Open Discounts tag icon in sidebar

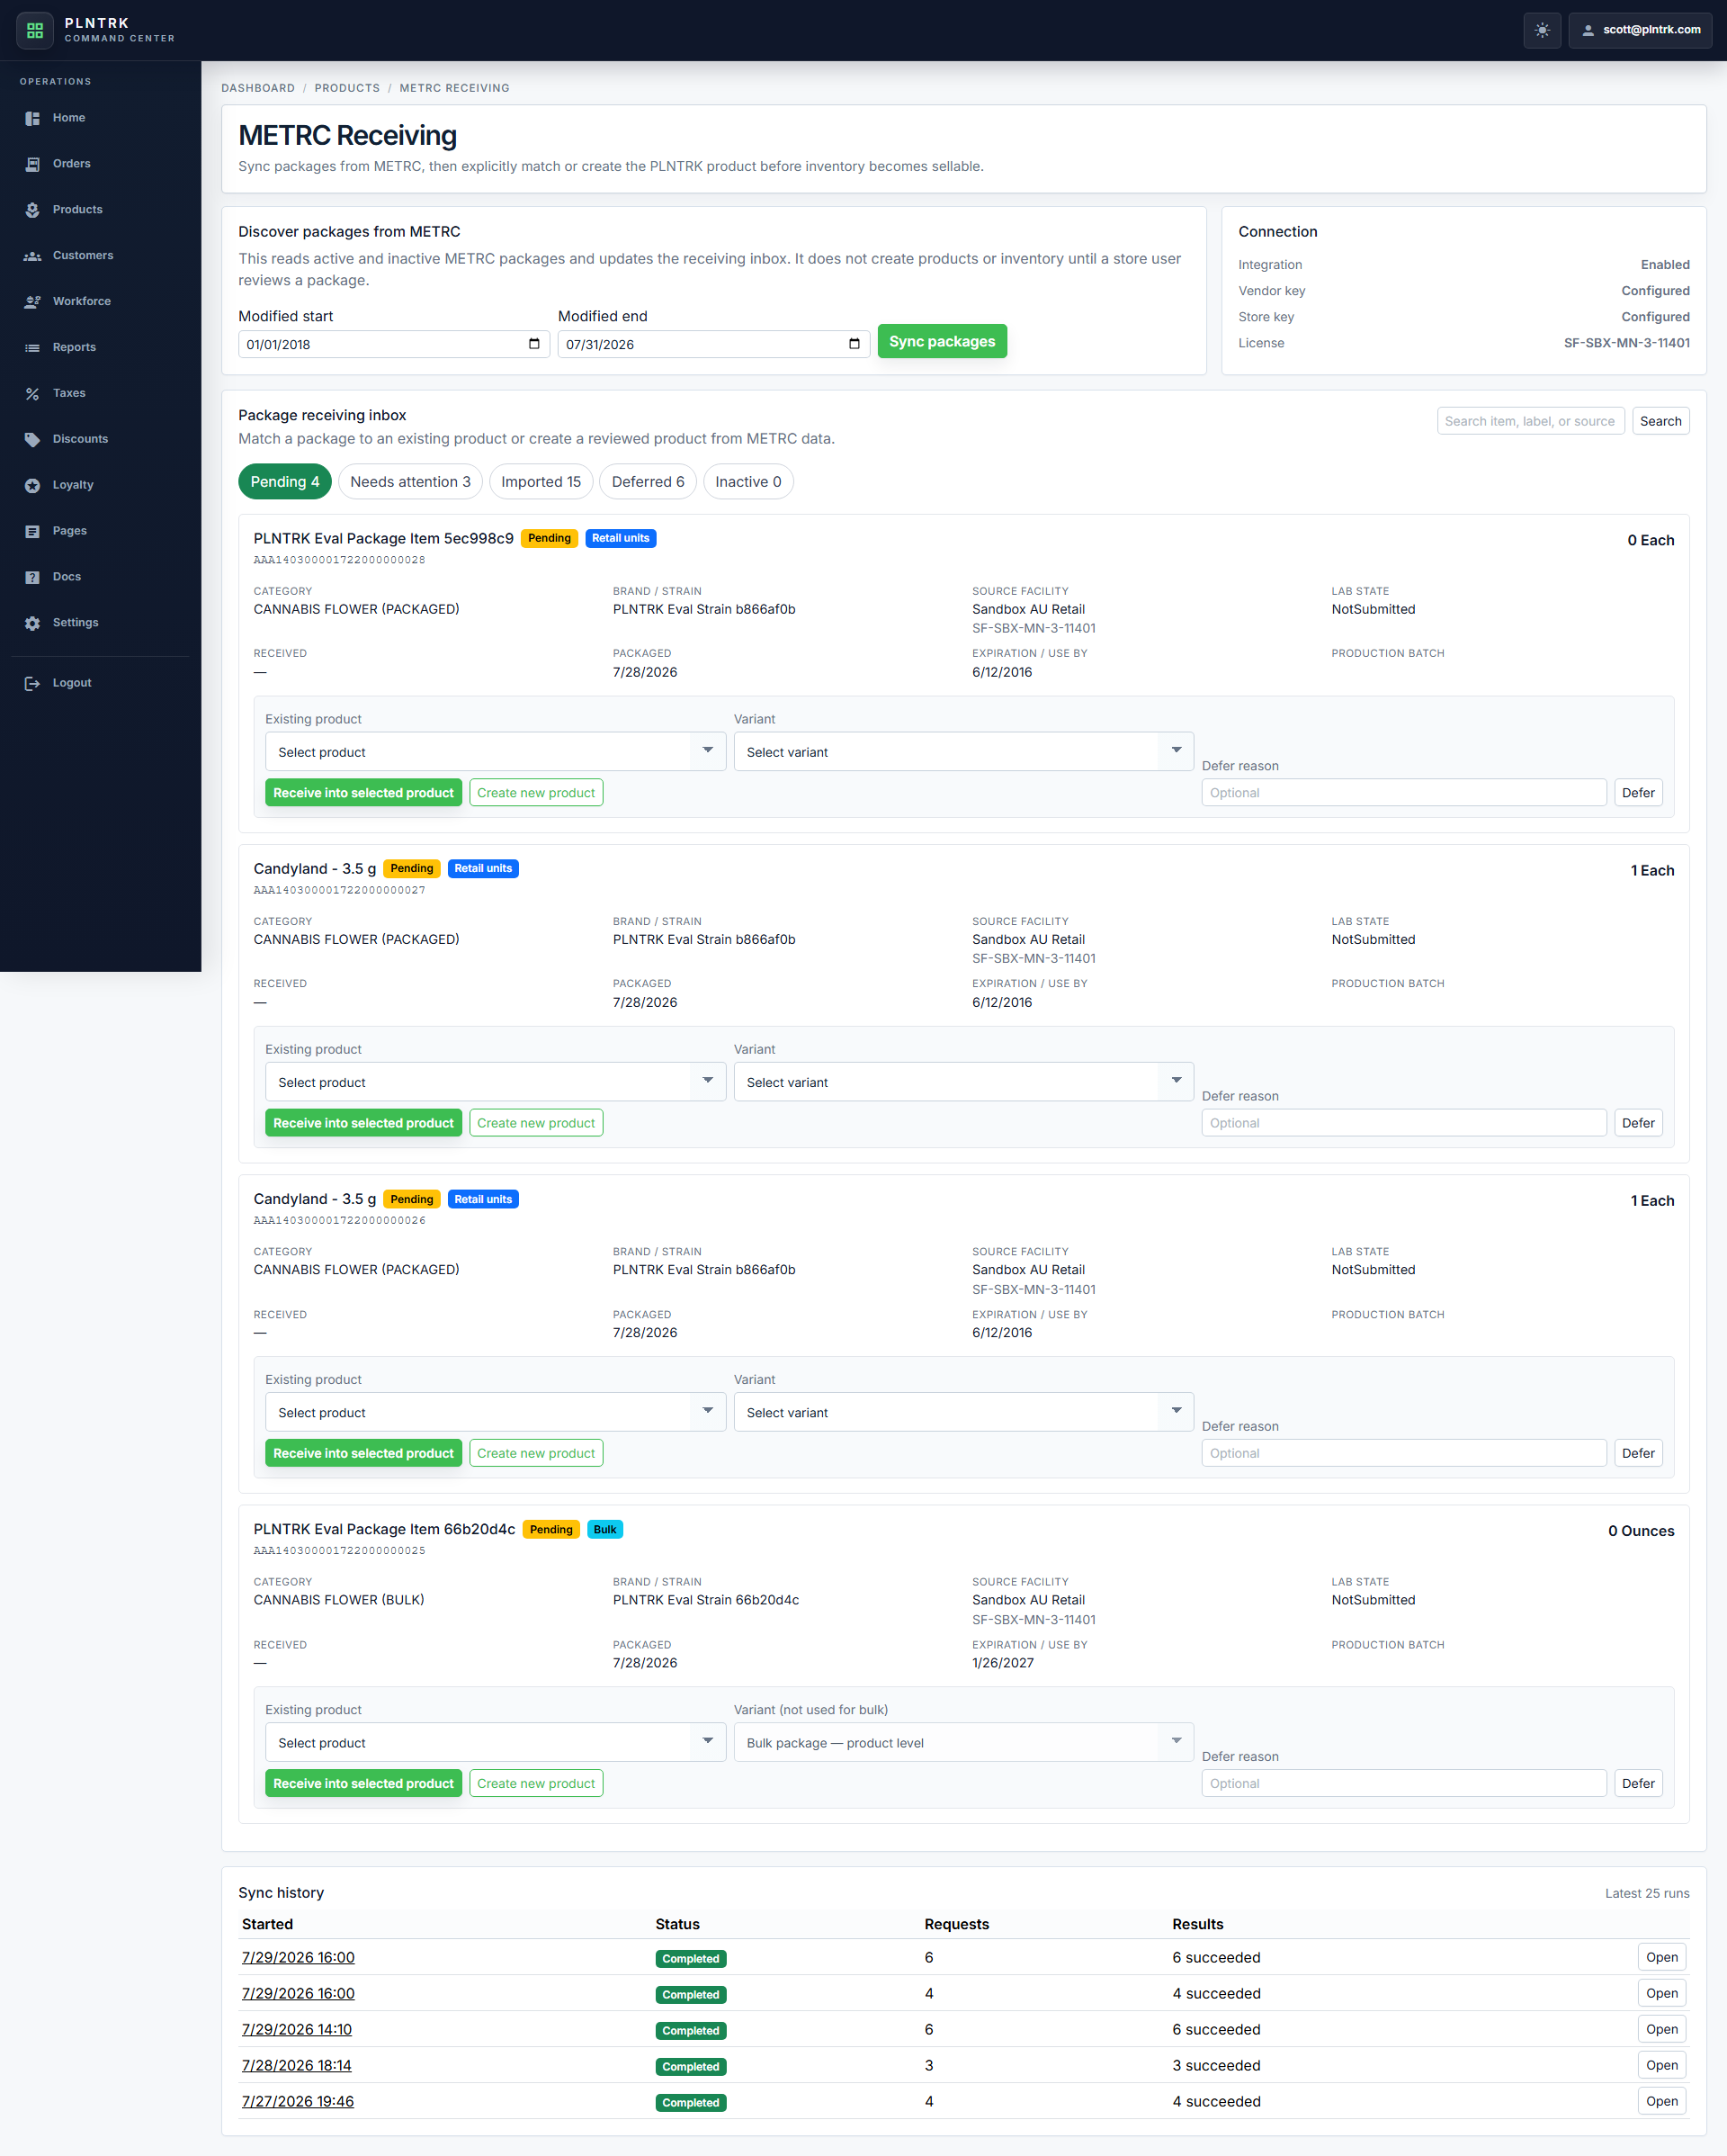click(32, 440)
